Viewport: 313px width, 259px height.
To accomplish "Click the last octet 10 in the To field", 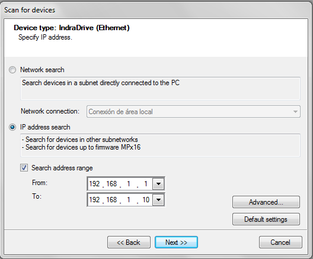I will coord(146,200).
